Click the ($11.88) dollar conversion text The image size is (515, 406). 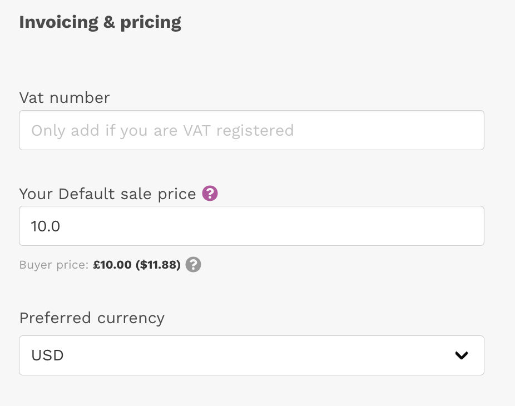click(159, 265)
